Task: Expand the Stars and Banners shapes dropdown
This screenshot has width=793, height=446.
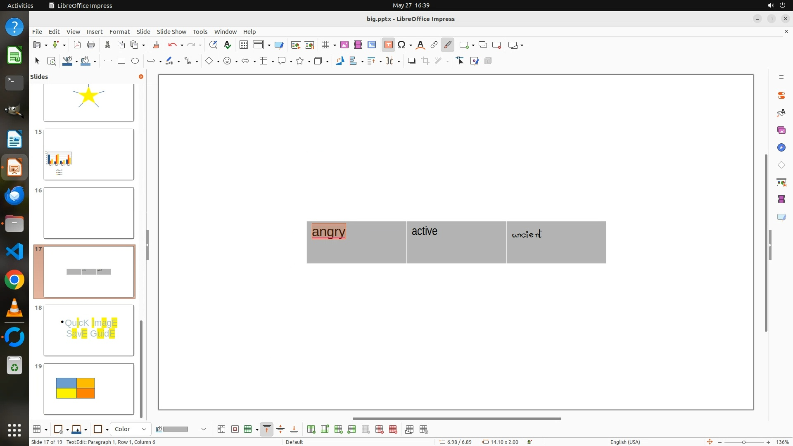Action: (x=309, y=61)
